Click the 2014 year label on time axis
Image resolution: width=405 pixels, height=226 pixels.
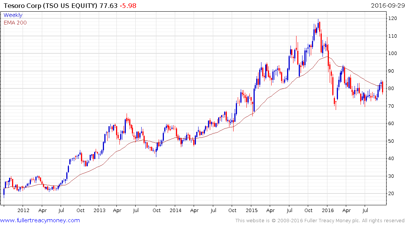(176, 211)
